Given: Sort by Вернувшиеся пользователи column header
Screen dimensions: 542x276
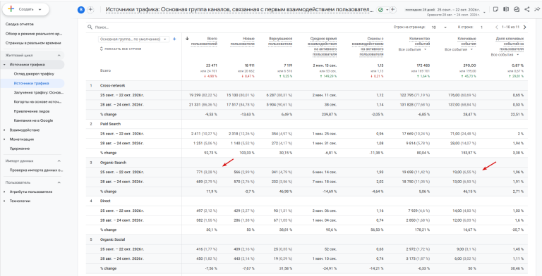Looking at the screenshot, I should tap(280, 42).
